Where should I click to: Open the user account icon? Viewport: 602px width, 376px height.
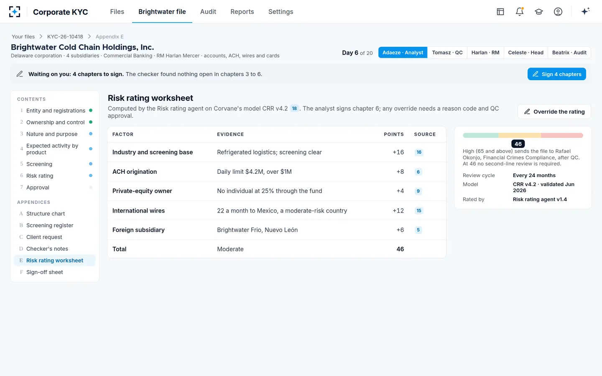[558, 12]
